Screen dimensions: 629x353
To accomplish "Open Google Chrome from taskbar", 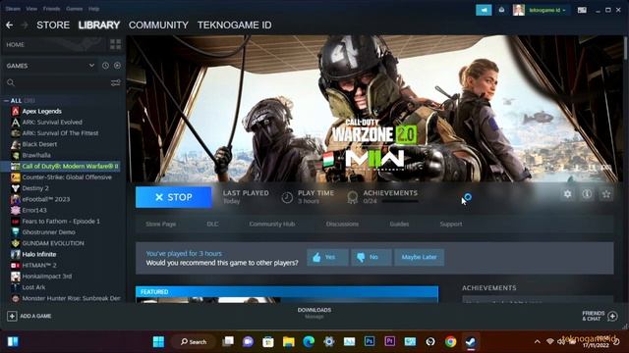I will tap(450, 342).
